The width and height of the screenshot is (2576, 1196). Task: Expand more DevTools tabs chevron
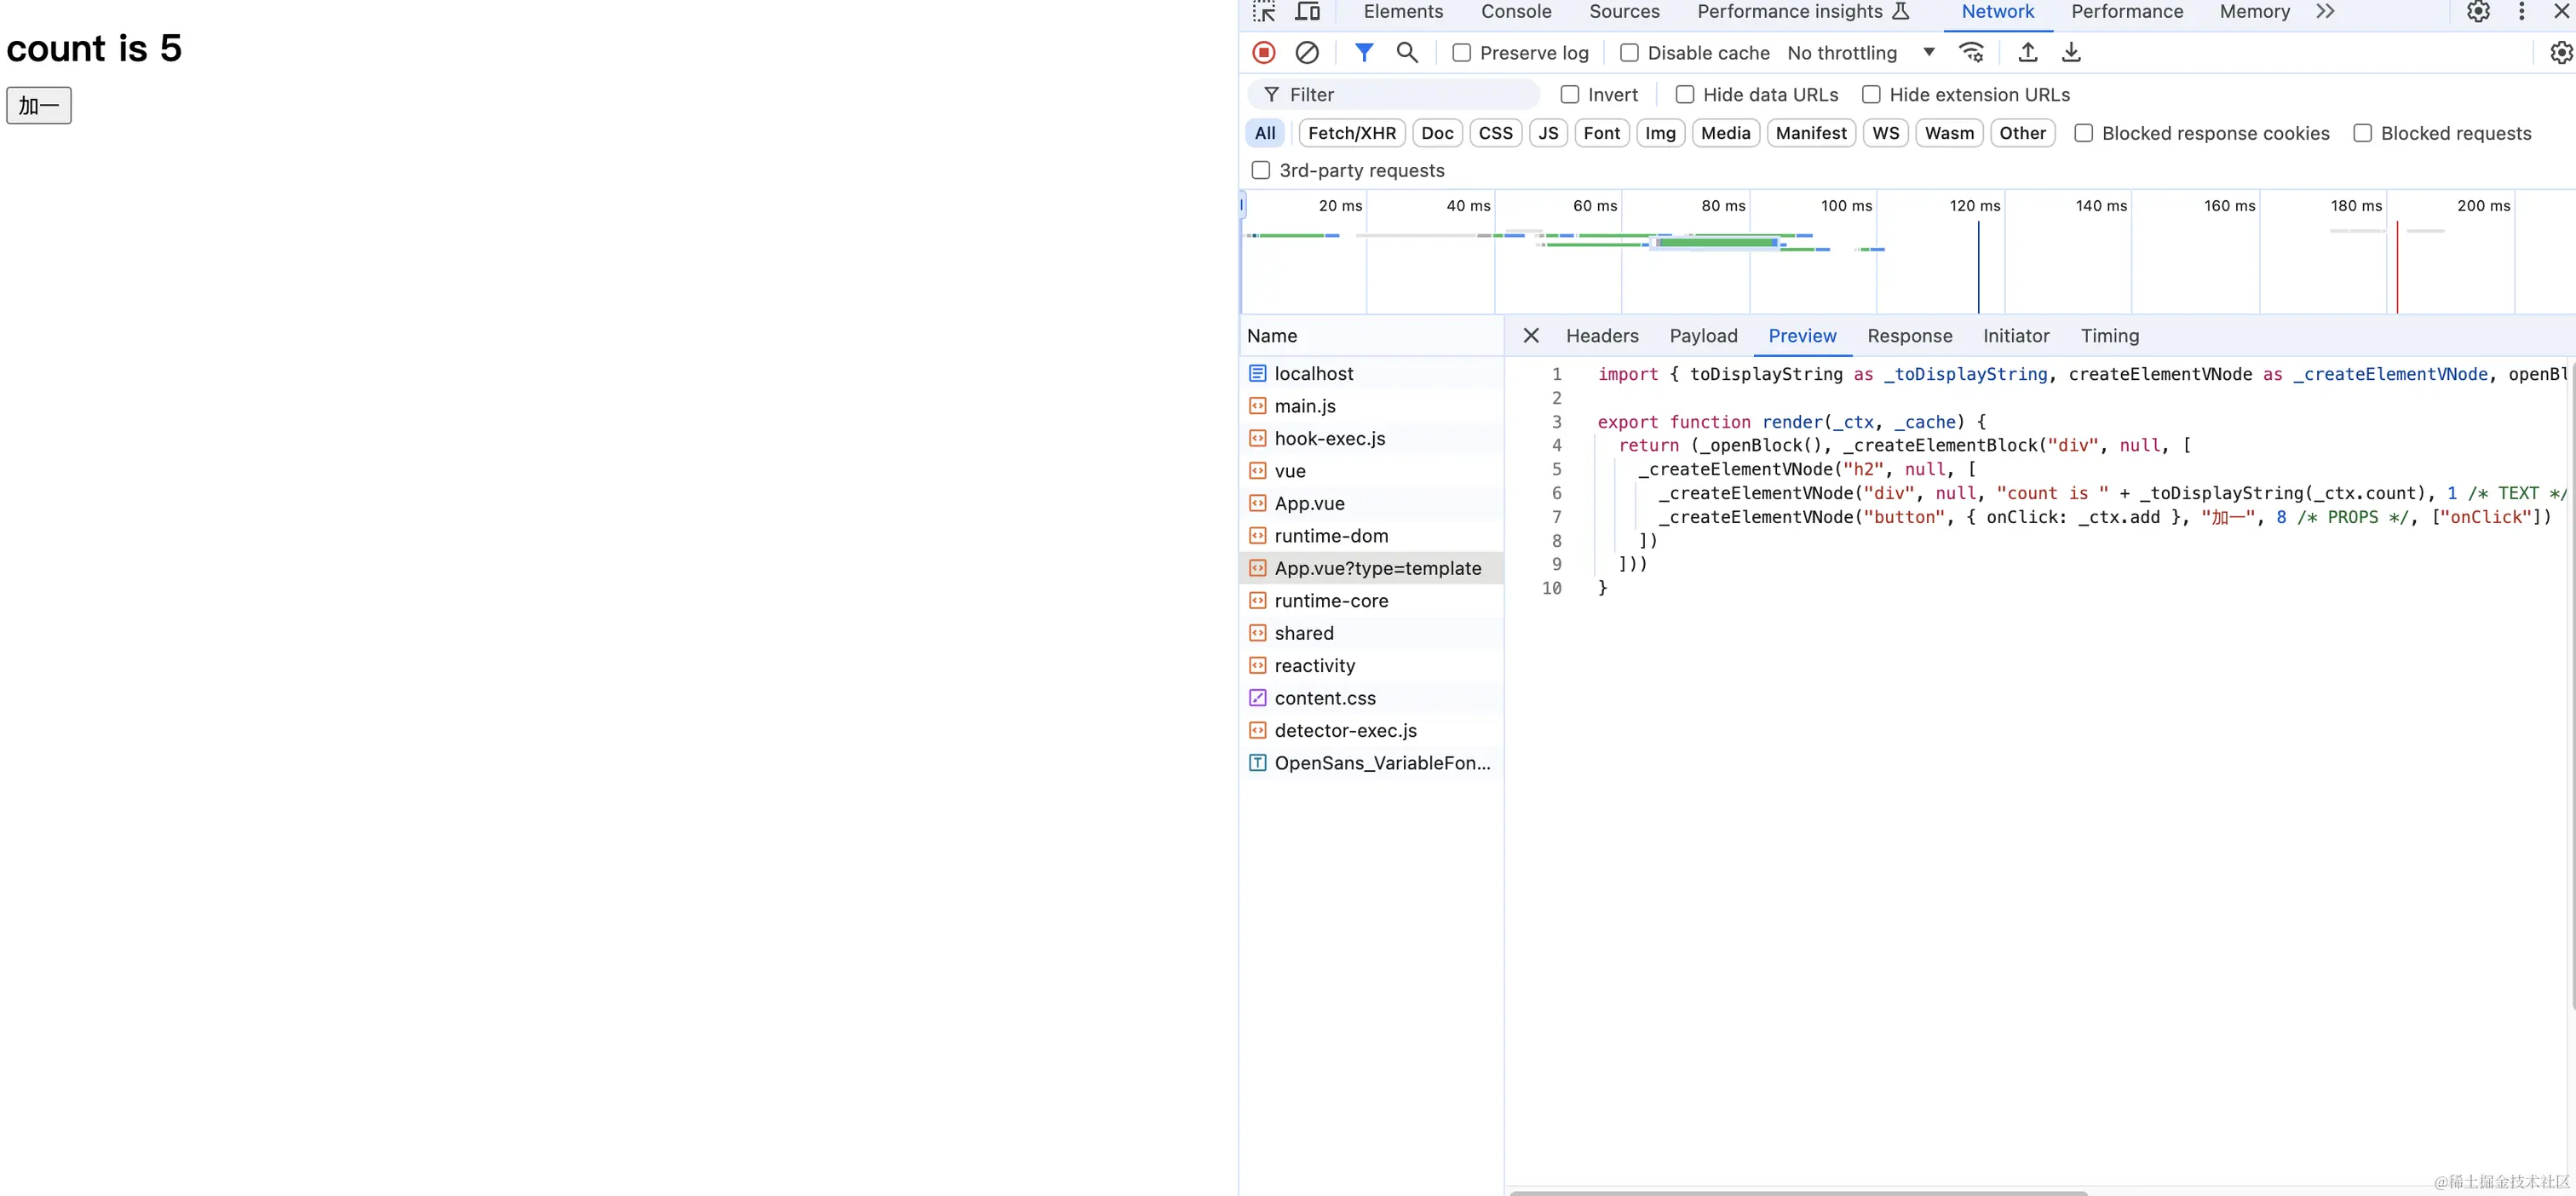click(x=2325, y=12)
